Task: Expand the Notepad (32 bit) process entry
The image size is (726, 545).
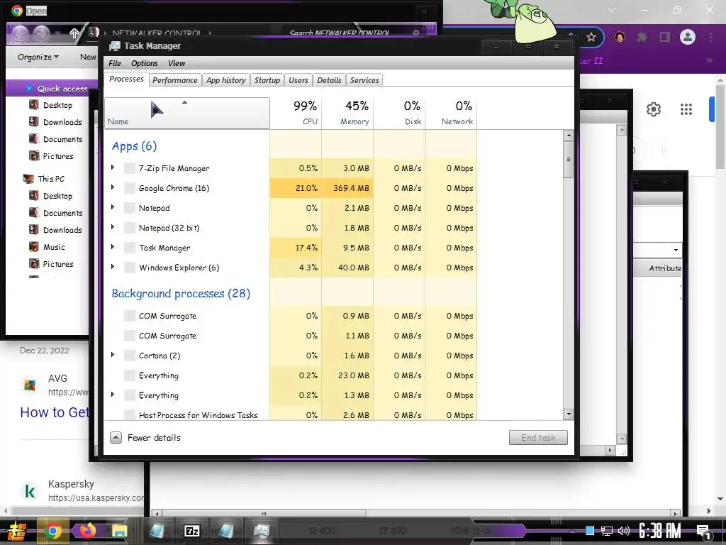Action: pos(113,227)
